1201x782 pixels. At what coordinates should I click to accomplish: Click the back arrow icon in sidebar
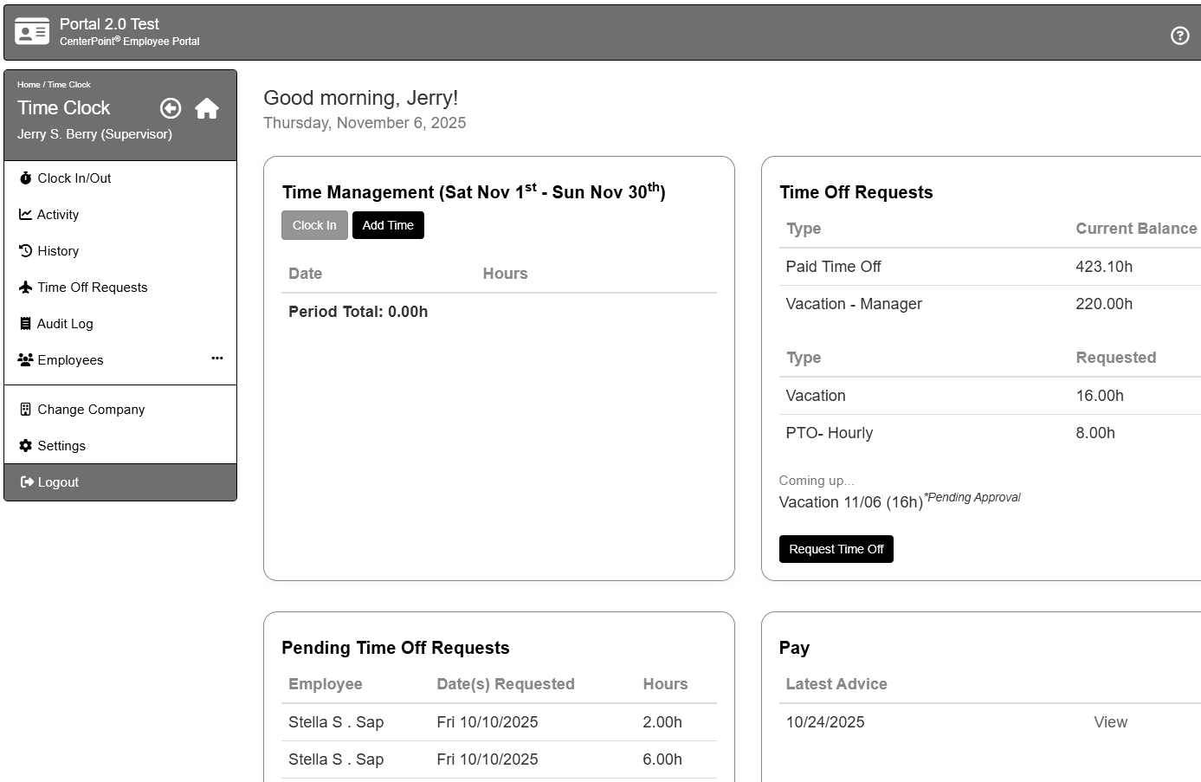pos(171,108)
